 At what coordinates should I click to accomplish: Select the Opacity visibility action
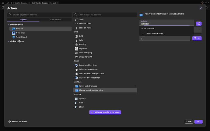coord(82,99)
